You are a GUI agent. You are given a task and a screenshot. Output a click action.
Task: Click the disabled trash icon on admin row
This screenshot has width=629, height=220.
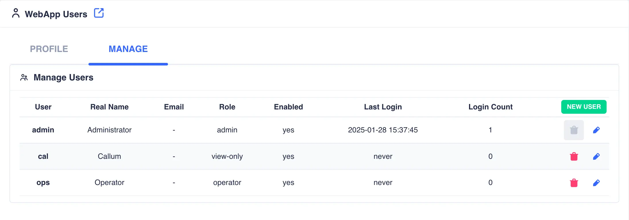[574, 130]
